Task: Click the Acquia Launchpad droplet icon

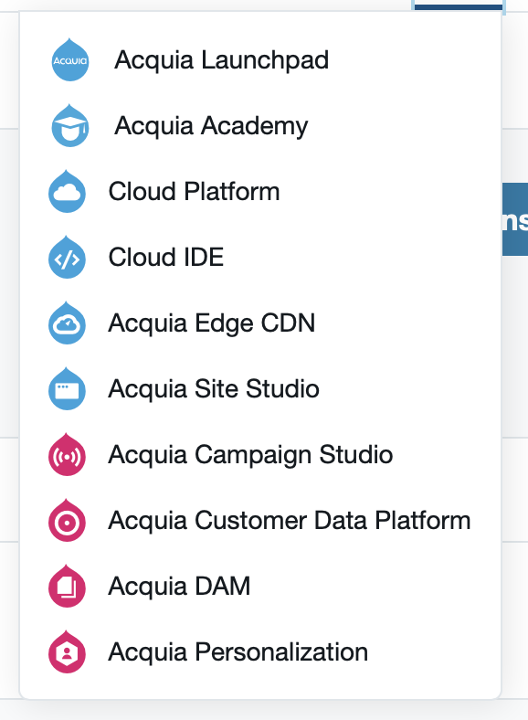Action: (x=69, y=59)
